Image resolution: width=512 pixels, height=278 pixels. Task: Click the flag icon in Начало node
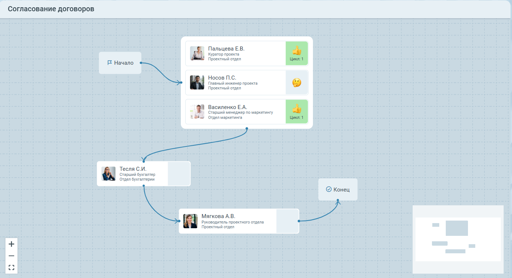coord(110,63)
